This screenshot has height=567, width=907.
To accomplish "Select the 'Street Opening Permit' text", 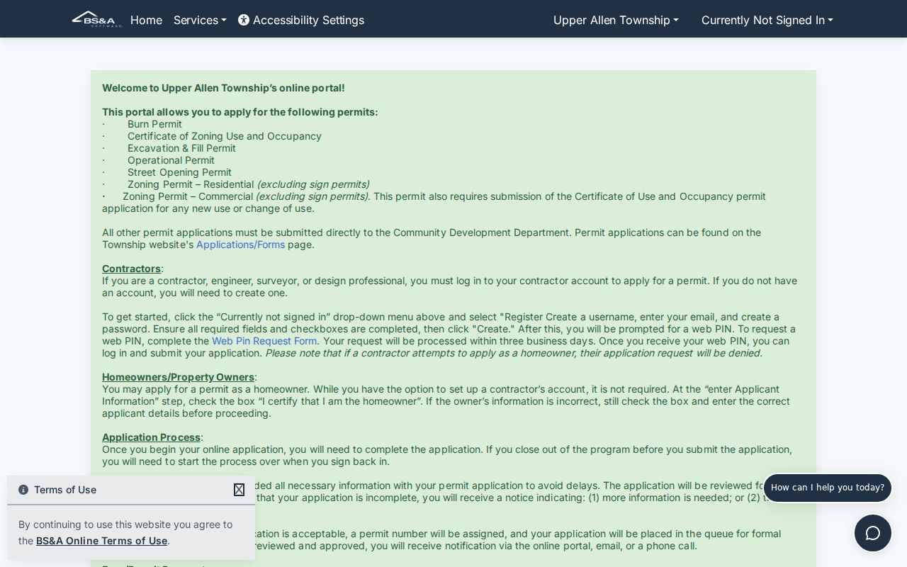I will (179, 172).
